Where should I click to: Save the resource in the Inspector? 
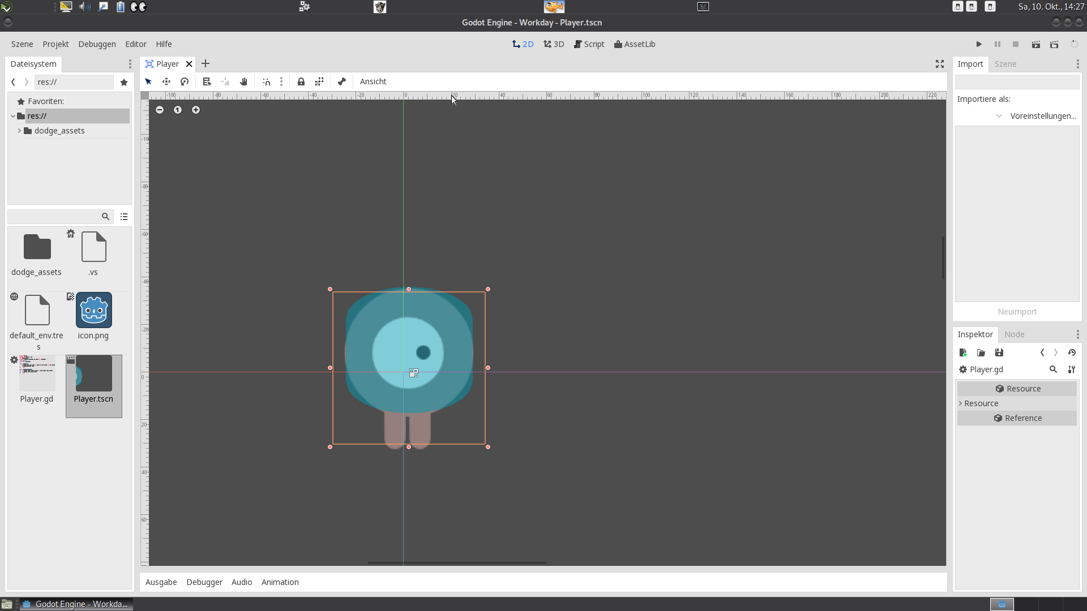999,352
